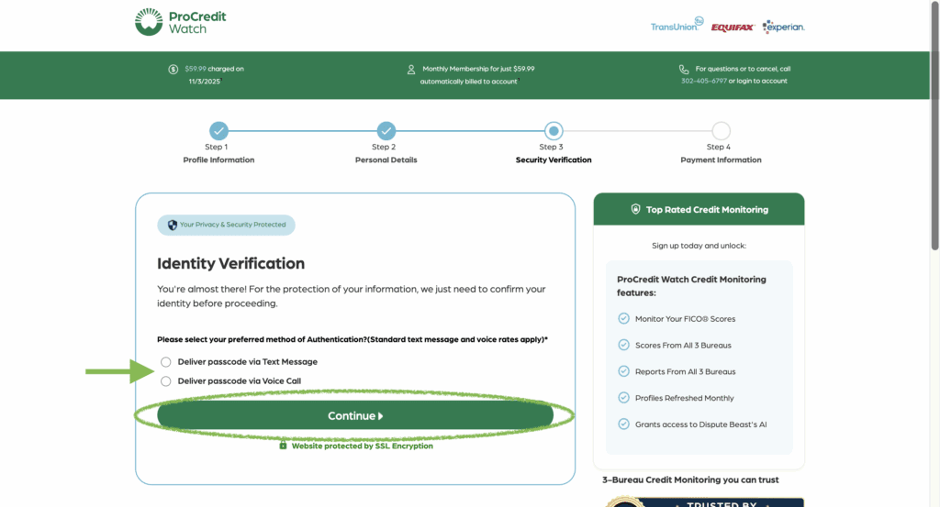
Task: Click the TransUnion logo
Action: (677, 27)
